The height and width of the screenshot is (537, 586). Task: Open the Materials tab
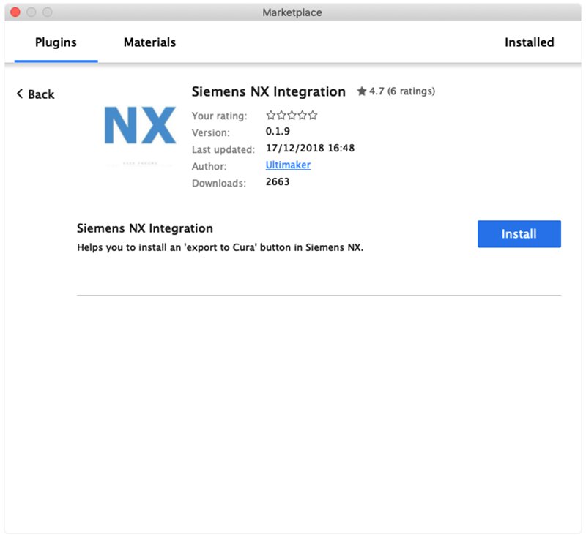pyautogui.click(x=149, y=42)
